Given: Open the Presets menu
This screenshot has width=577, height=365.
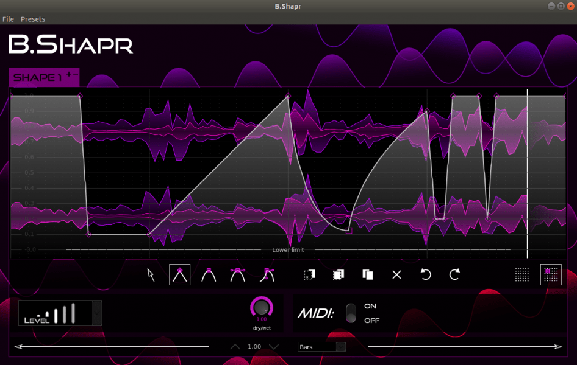Looking at the screenshot, I should point(33,19).
